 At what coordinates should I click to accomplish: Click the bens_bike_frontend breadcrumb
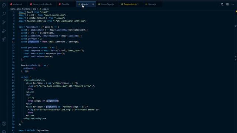coord(20,9)
